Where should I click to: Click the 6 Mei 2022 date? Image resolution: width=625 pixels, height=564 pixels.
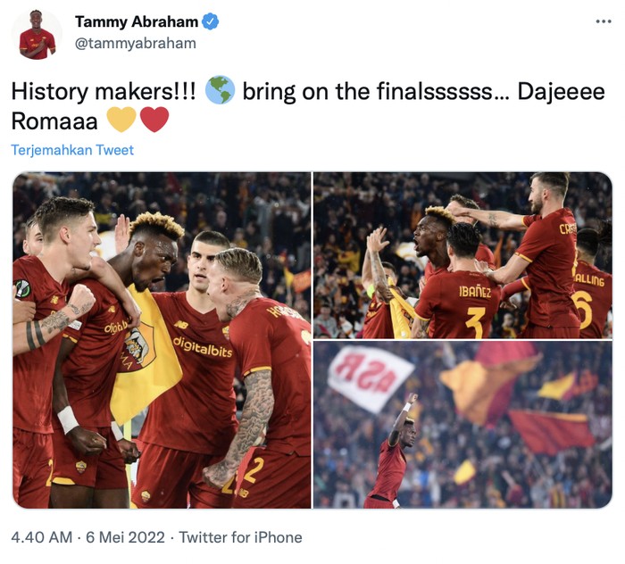click(x=125, y=537)
